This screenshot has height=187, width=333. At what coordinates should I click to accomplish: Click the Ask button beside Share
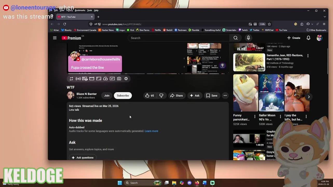click(x=195, y=96)
